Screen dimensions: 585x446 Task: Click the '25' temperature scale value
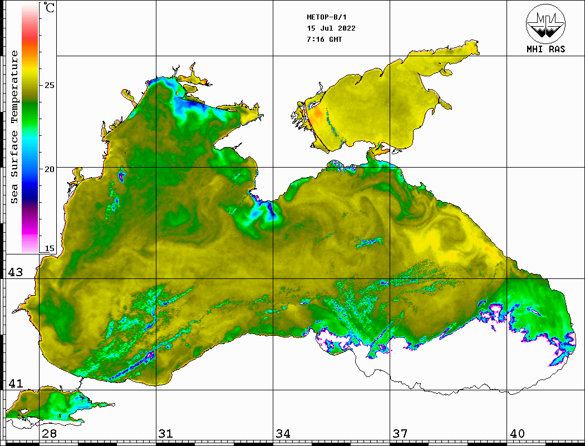pos(49,85)
